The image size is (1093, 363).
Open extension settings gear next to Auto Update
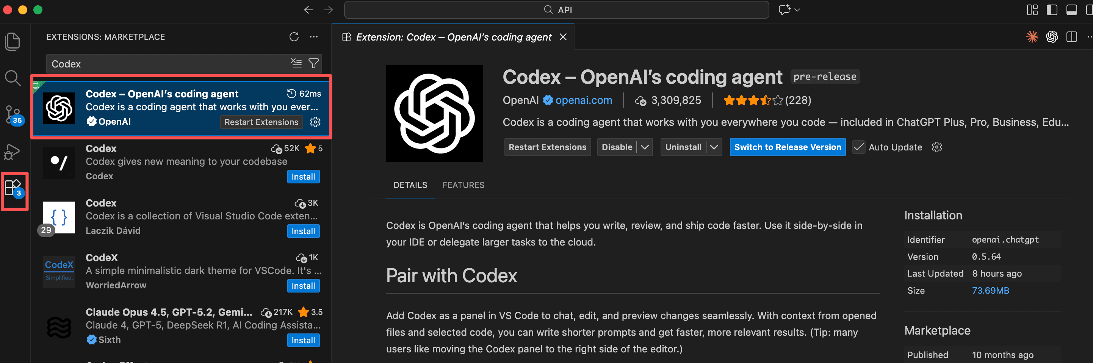(x=936, y=147)
